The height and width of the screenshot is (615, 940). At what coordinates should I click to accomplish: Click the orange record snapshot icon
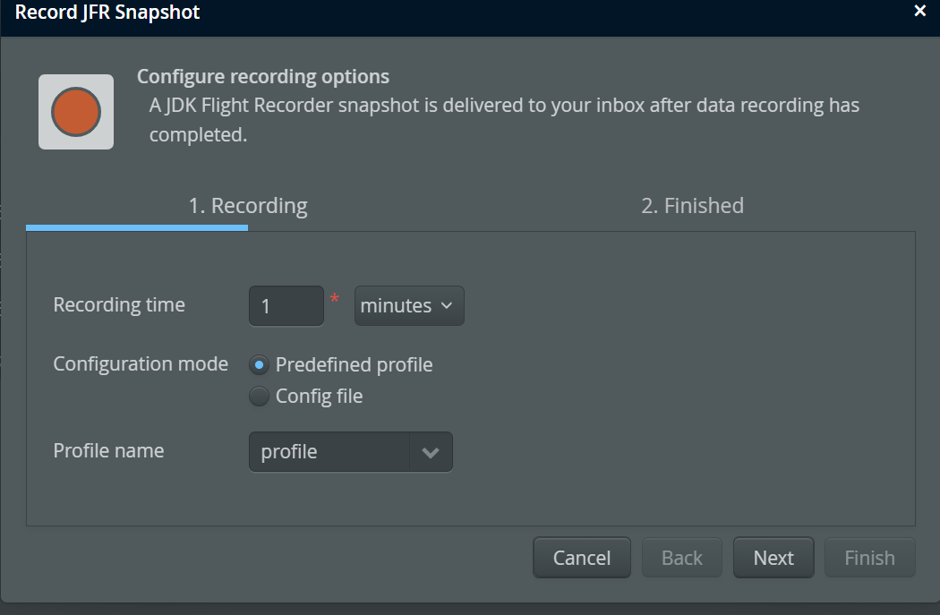(x=76, y=112)
